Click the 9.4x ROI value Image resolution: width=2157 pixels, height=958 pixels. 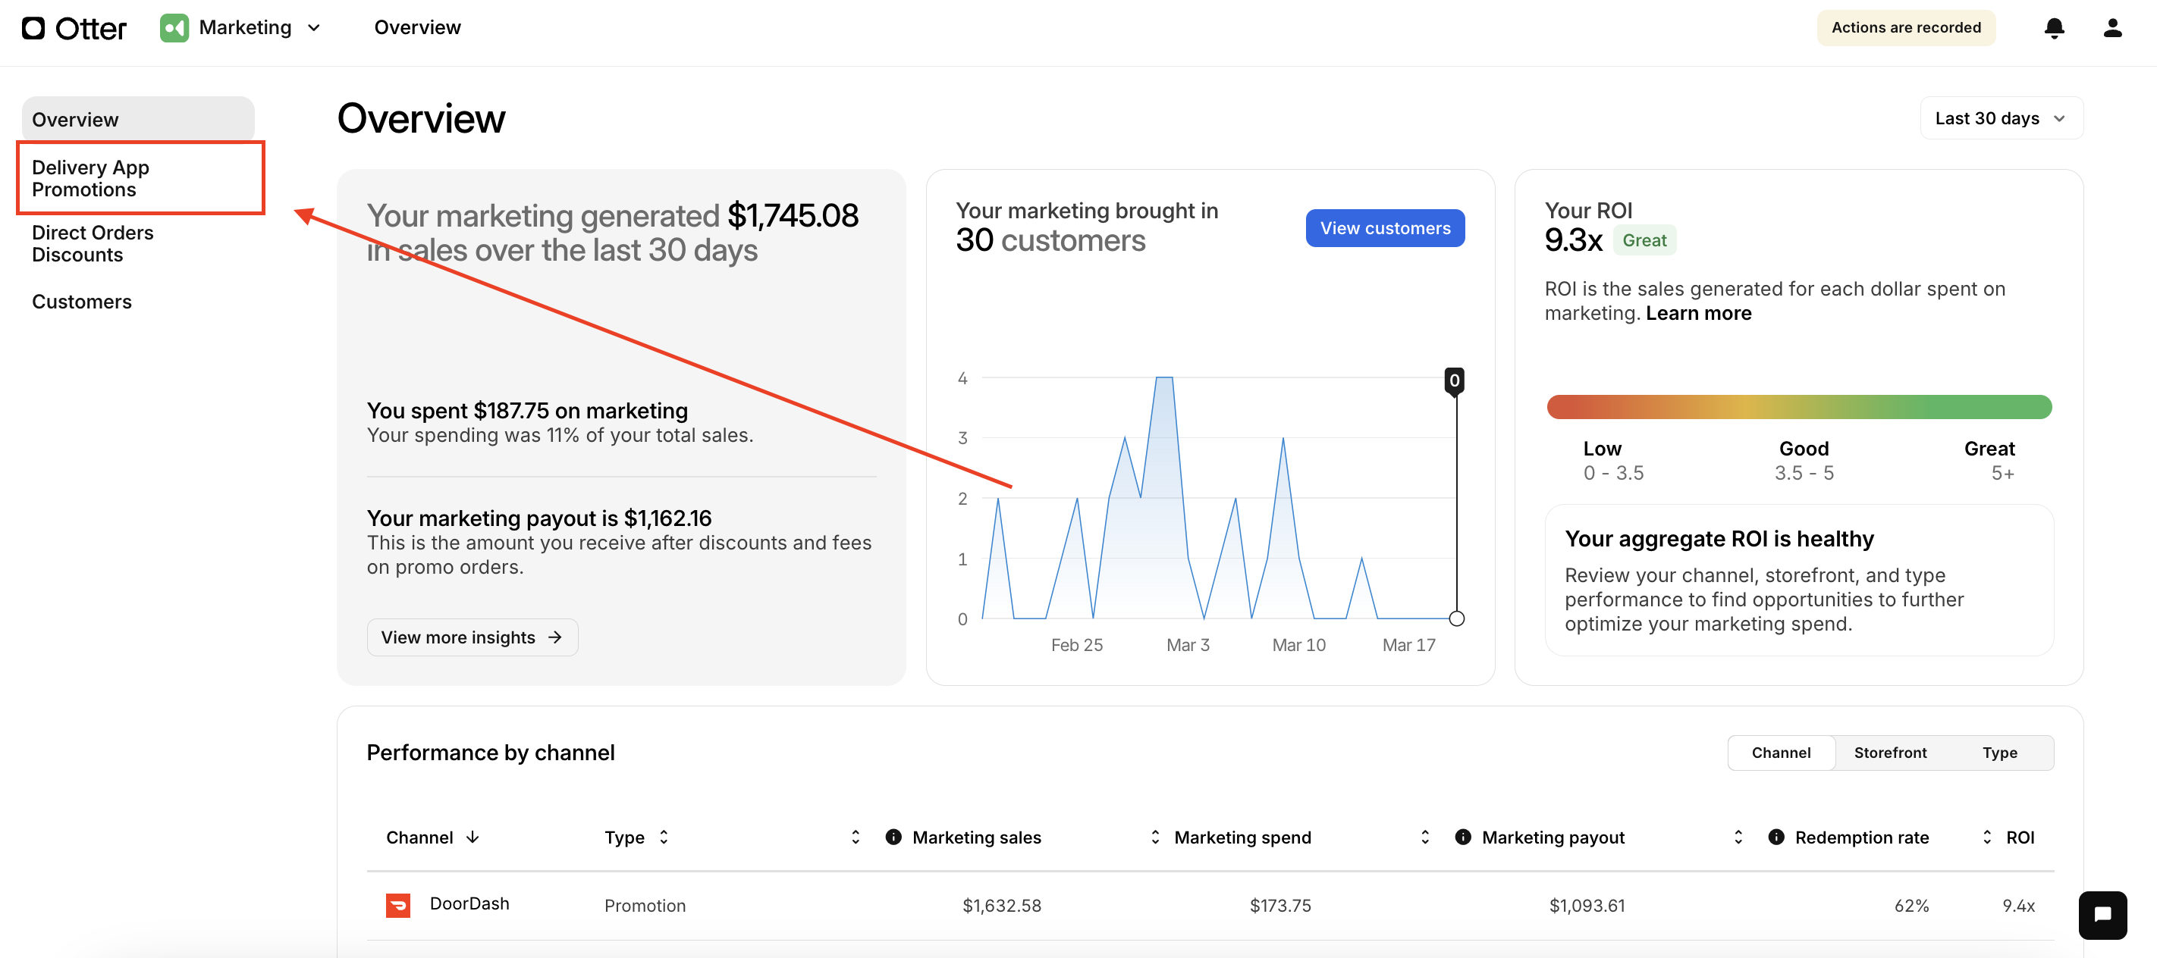pos(2018,905)
